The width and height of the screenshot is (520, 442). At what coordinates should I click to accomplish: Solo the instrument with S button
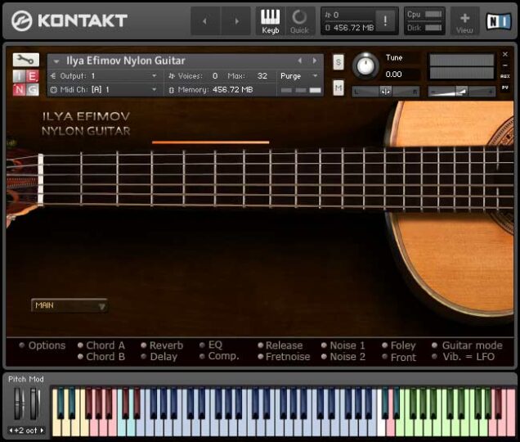[x=338, y=62]
